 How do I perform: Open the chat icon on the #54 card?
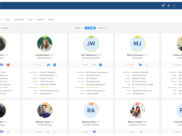pyautogui.click(x=2, y=65)
